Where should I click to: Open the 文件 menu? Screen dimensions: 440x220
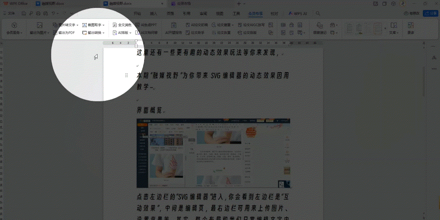[10, 14]
